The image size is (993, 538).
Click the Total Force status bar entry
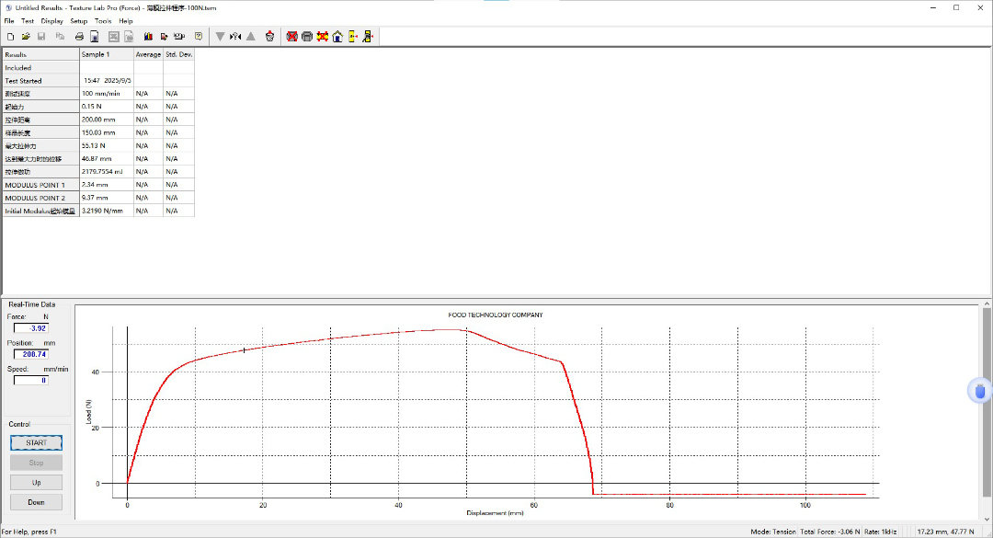pos(829,532)
